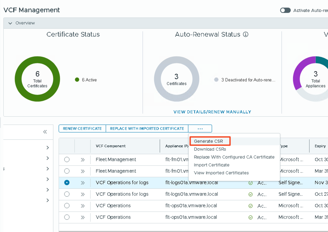Viewport: 328px width, 232px height.
Task: Select Replace With Configured CA Certificate option
Action: [234, 157]
